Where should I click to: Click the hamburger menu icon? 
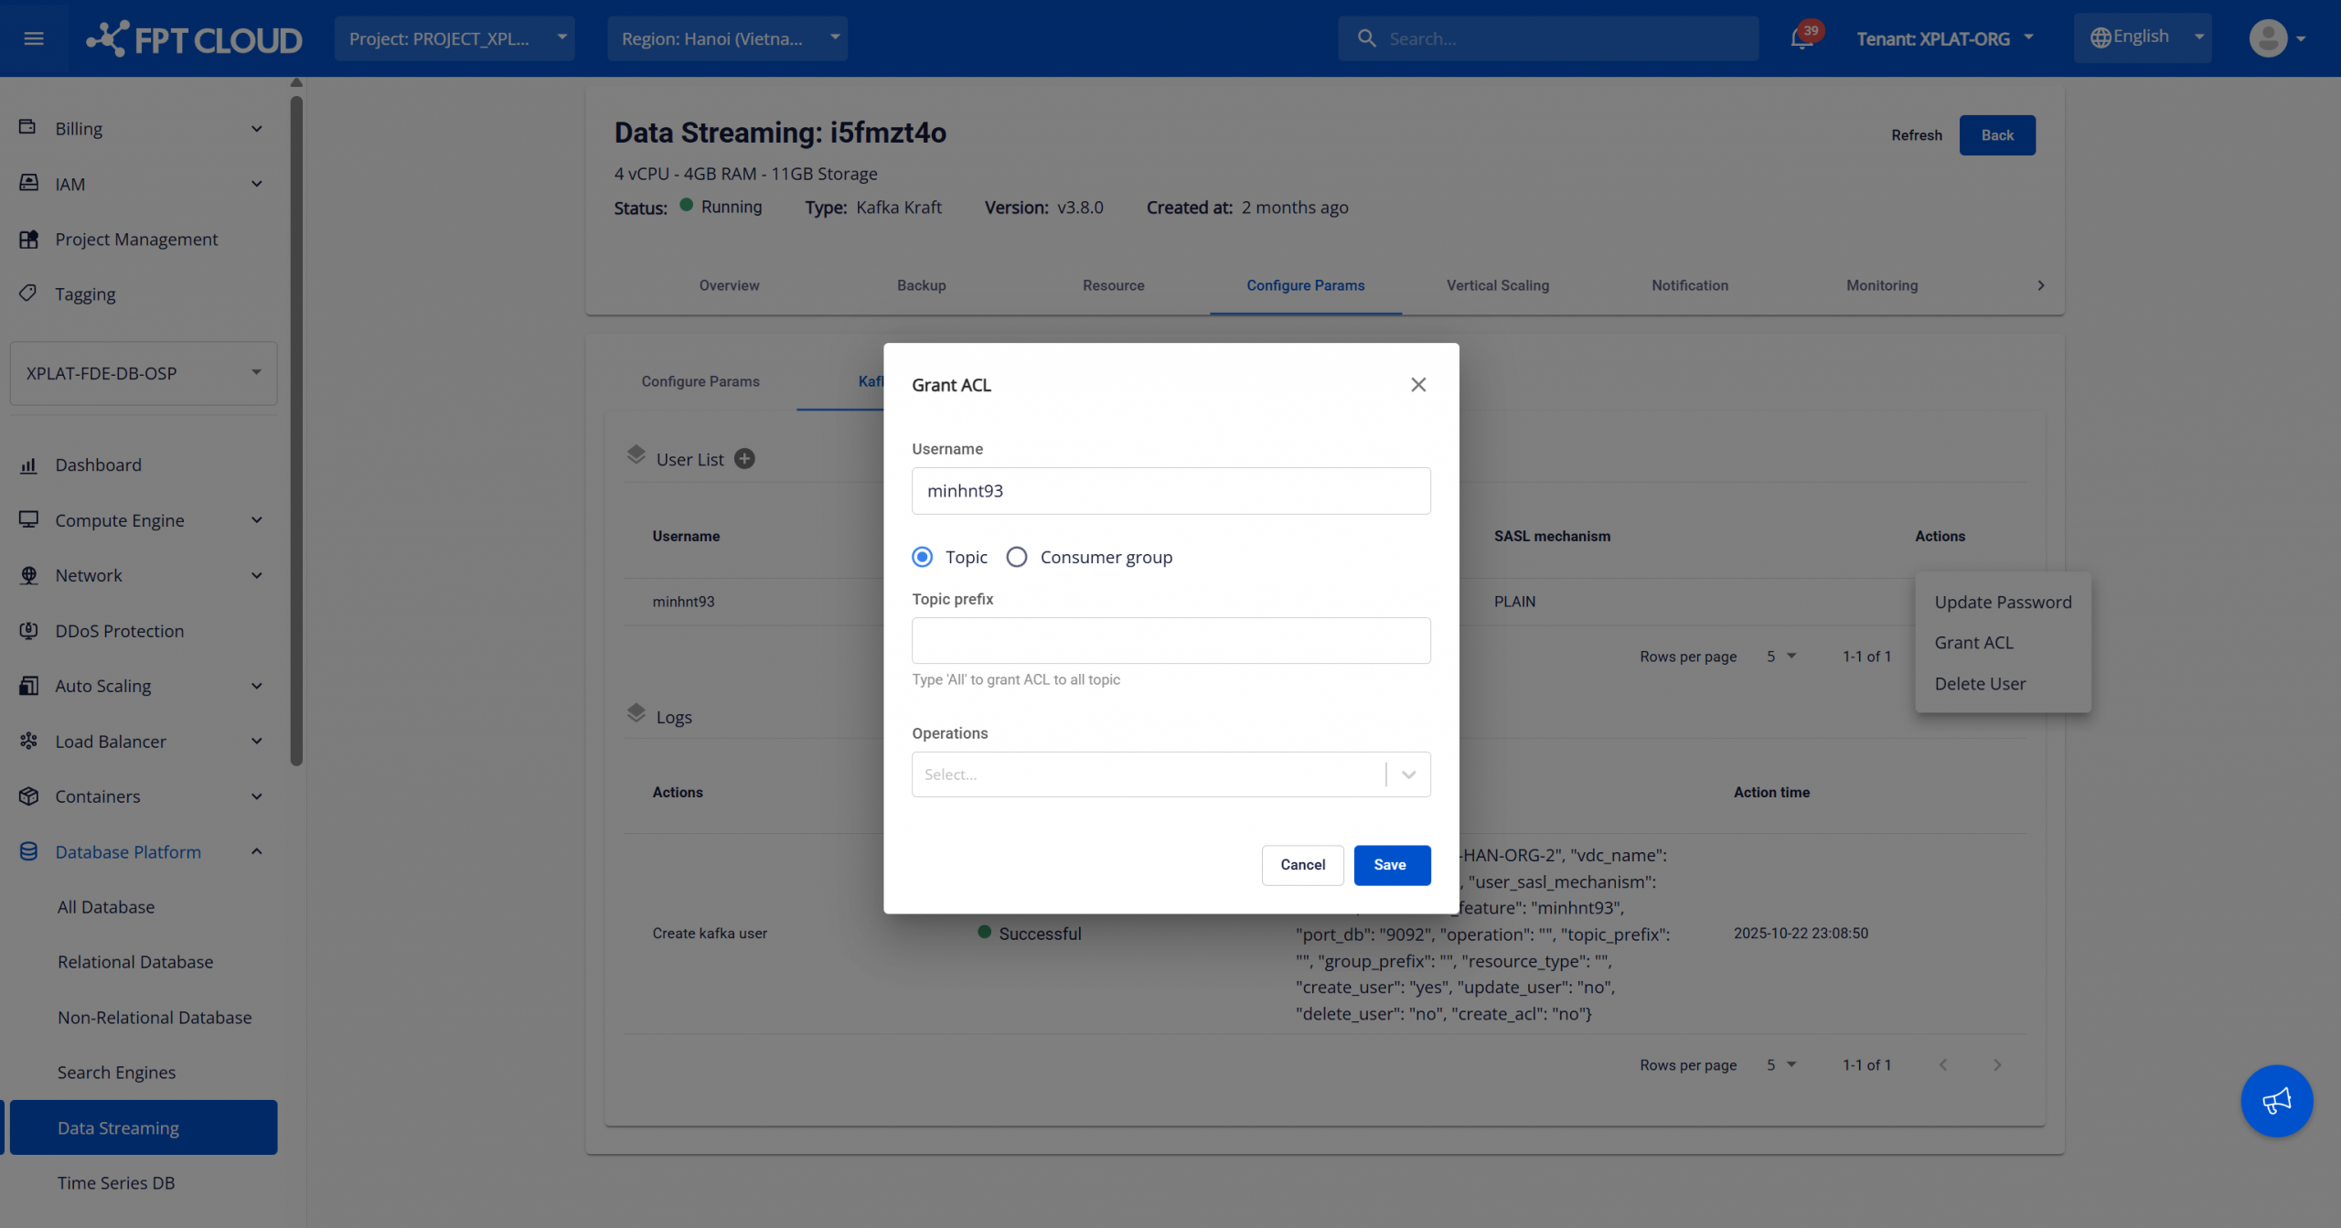(x=34, y=38)
